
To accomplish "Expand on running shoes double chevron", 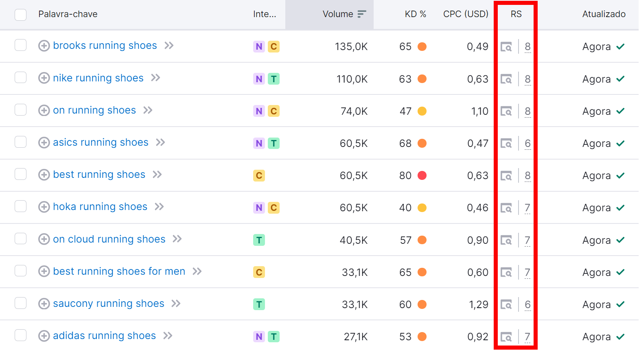I will pyautogui.click(x=148, y=110).
